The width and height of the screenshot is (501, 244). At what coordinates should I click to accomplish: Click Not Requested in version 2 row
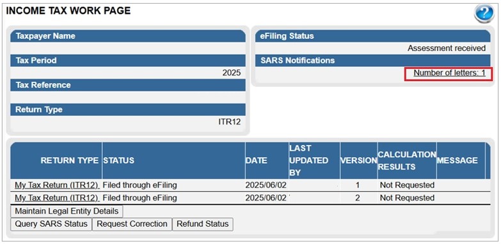(x=407, y=198)
